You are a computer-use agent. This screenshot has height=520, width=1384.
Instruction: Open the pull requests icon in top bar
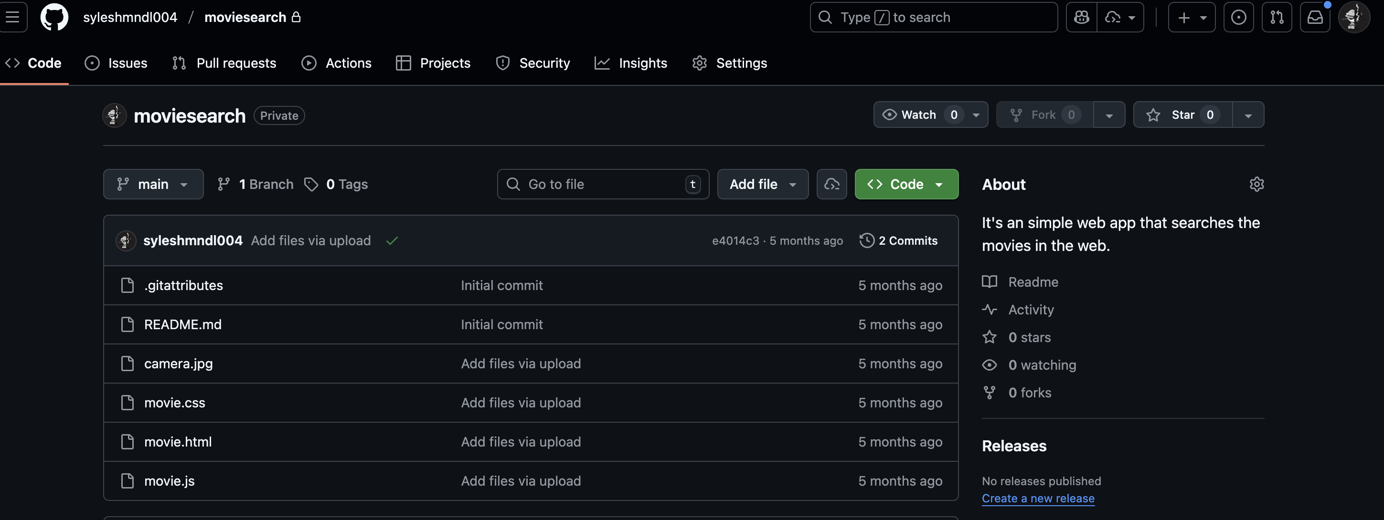click(1277, 17)
